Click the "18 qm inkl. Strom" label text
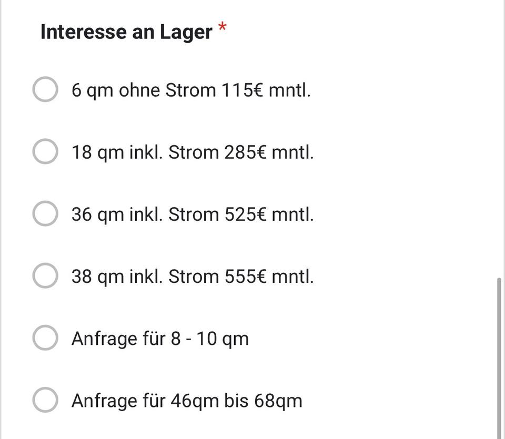 [x=146, y=152]
